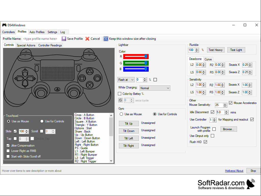This screenshot has height=196, width=261.
Task: Click the Browse... button
Action: pos(229,129)
